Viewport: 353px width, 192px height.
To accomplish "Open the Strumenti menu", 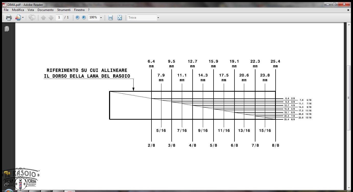I will [x=64, y=10].
